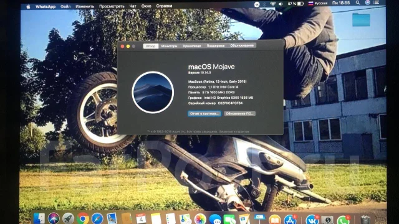Click the battery 57% indicator

[296, 4]
